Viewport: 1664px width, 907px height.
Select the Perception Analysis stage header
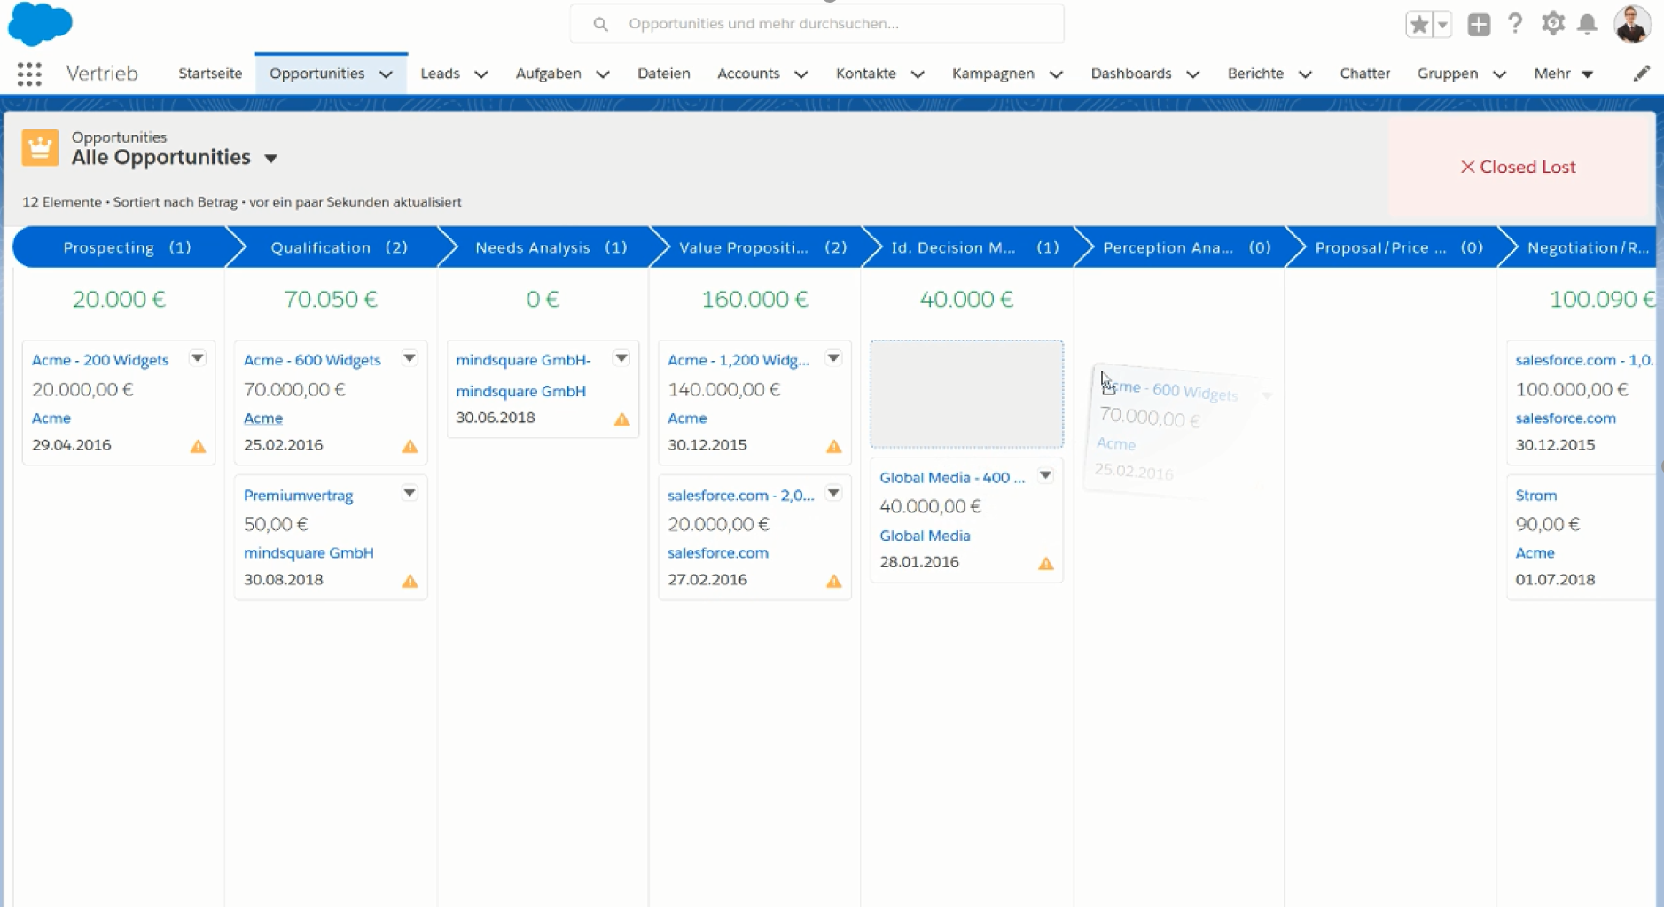1186,247
